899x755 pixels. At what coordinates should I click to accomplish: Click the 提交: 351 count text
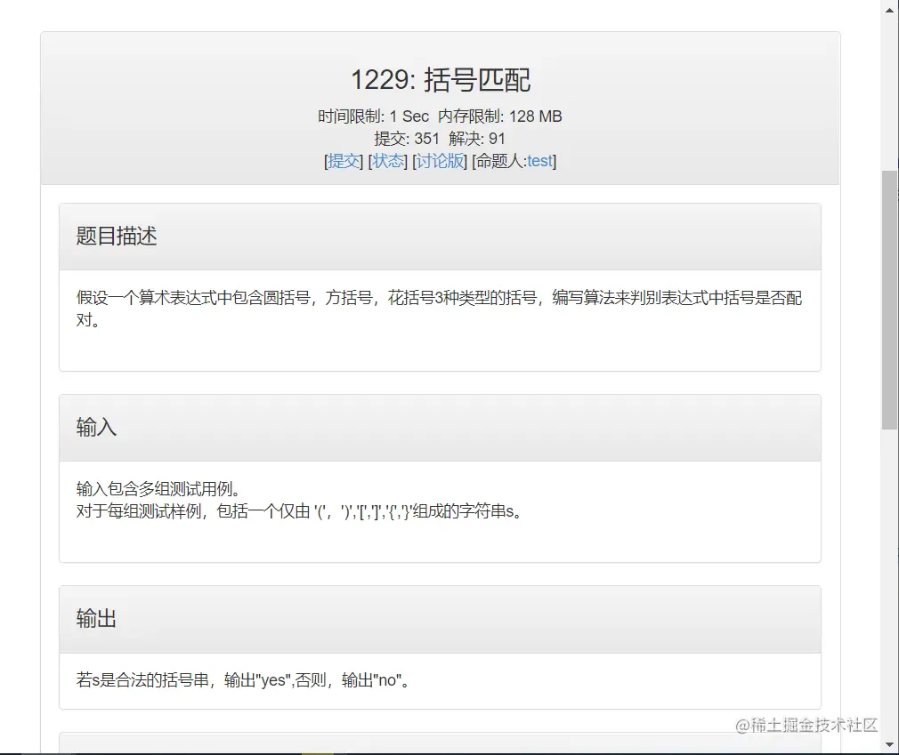tap(407, 139)
